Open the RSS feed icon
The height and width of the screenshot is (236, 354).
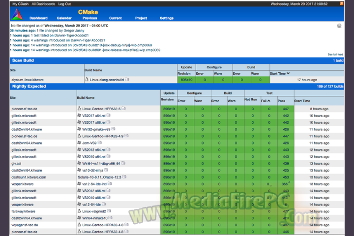pos(342,3)
